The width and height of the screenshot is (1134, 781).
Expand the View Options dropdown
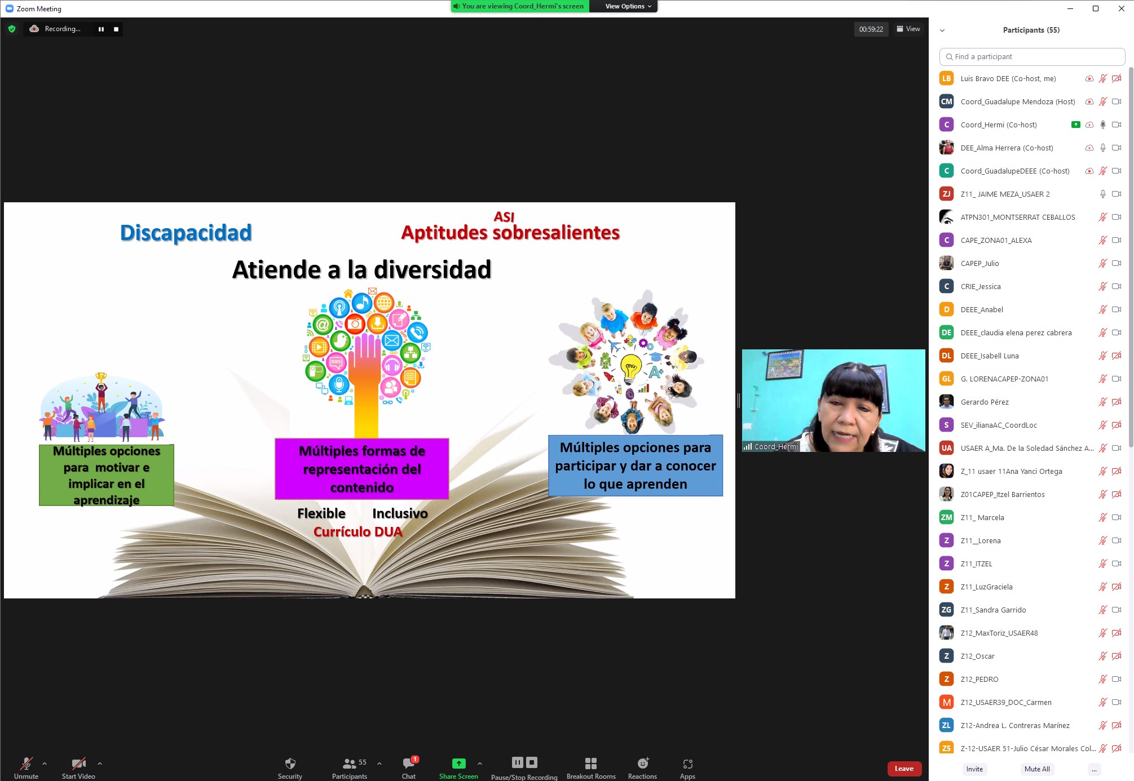(x=628, y=6)
